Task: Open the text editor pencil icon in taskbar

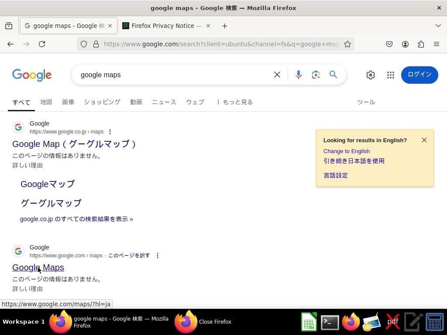Action: [x=413, y=322]
